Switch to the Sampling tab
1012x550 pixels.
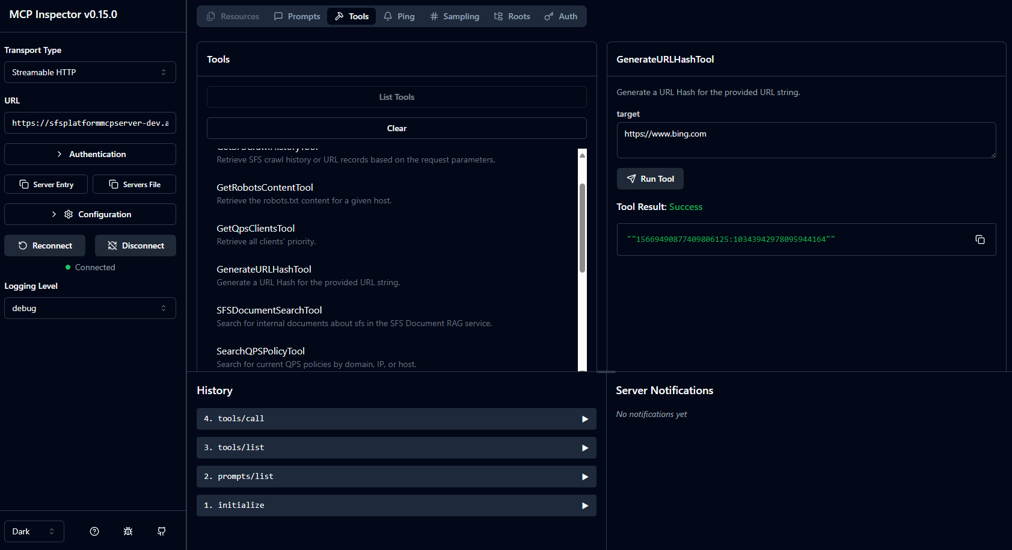pos(455,16)
